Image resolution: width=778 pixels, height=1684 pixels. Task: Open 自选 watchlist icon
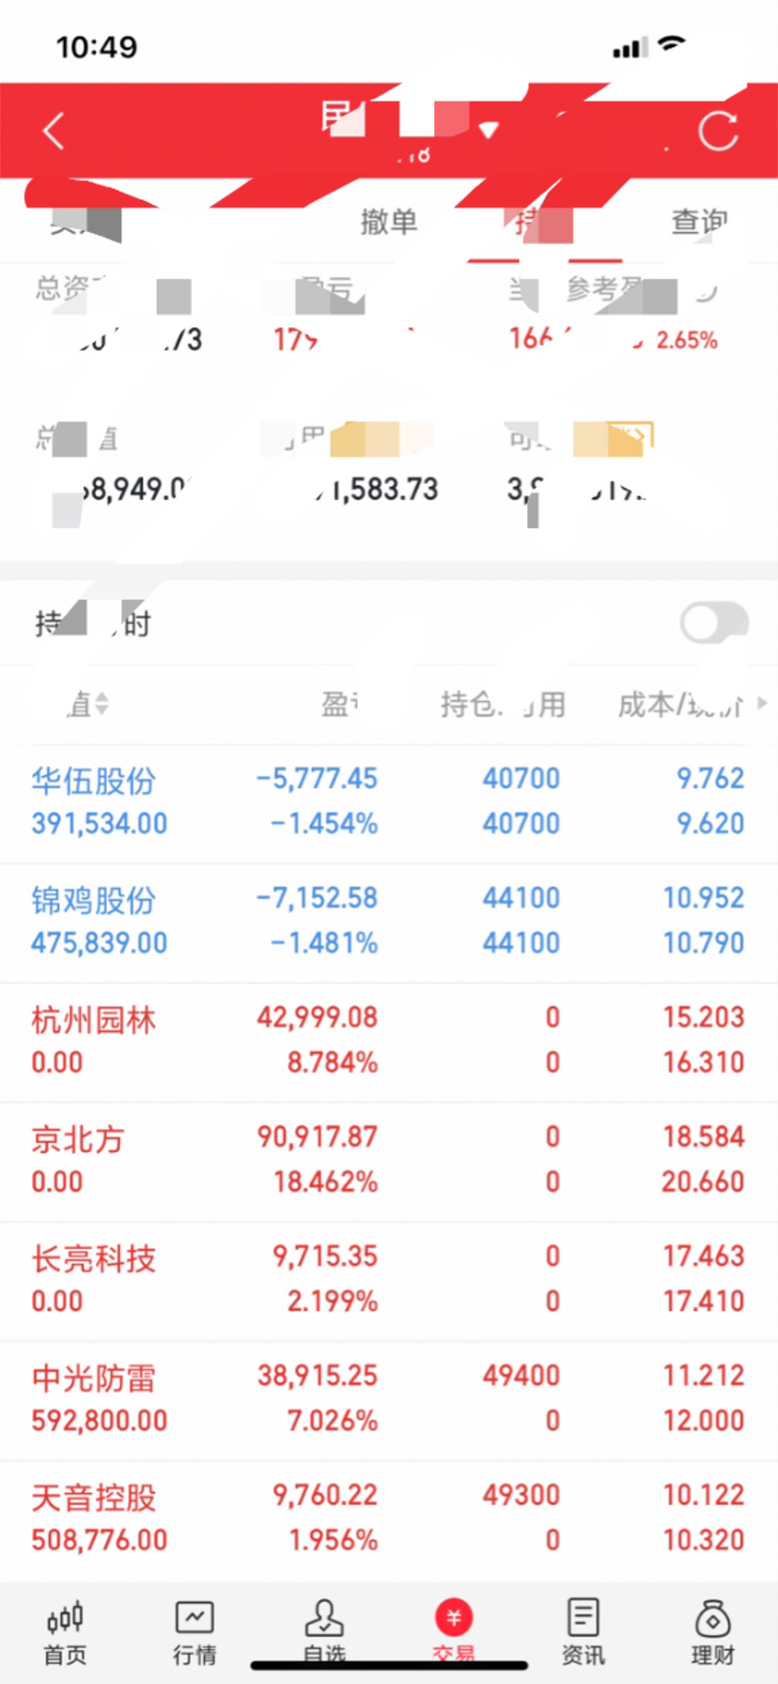coord(324,1633)
